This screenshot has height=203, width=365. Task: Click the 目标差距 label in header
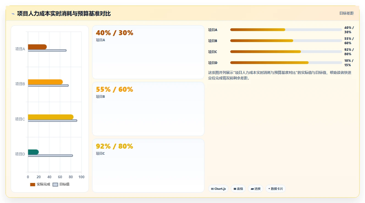coord(346,13)
